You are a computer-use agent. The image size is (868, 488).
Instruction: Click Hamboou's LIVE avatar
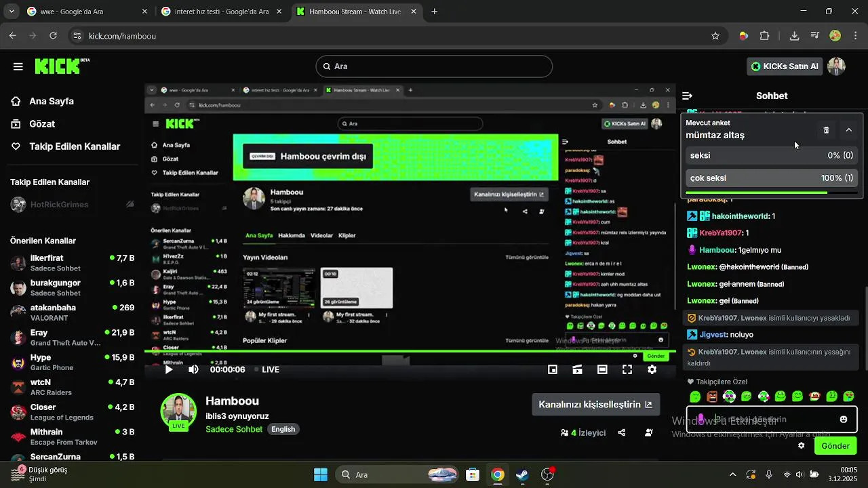coord(178,411)
